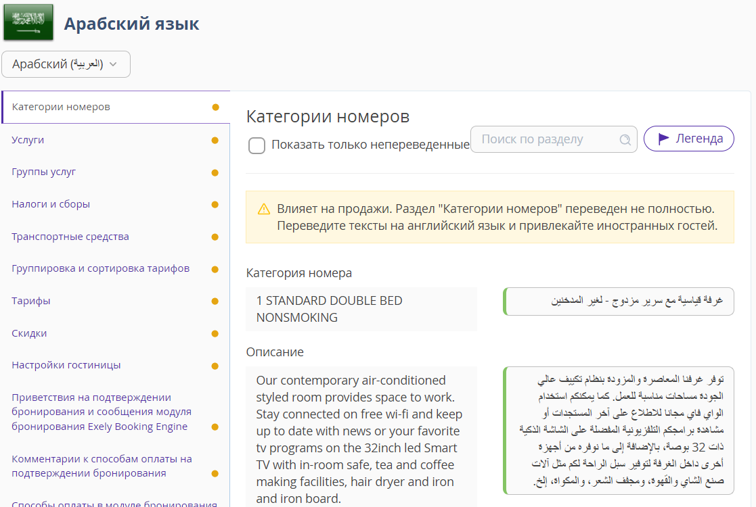This screenshot has height=507, width=756.
Task: Click the Категория номера label
Action: click(x=299, y=273)
